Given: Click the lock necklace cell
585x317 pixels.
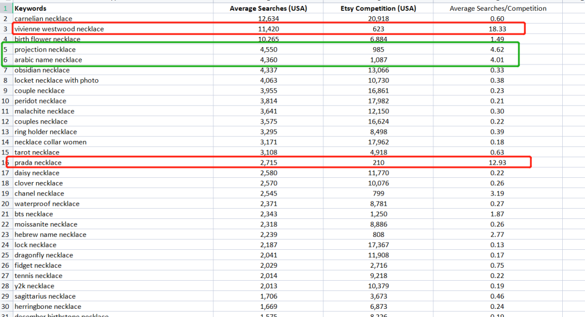Looking at the screenshot, I should tap(113, 245).
